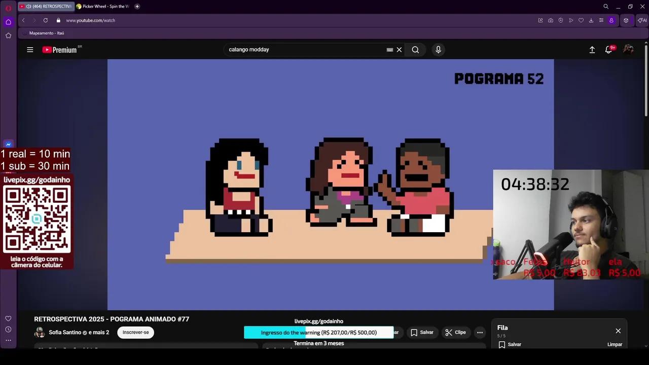
Task: Open YouTube notifications bell
Action: [608, 50]
